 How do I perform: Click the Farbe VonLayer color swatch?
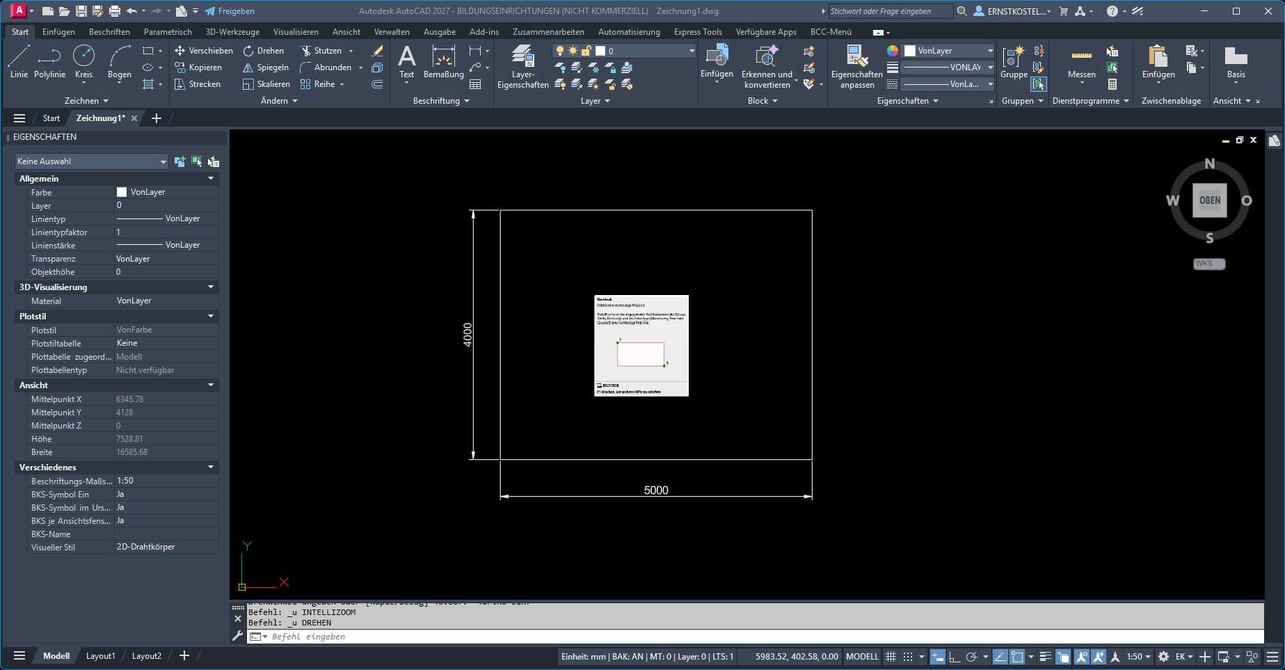click(x=122, y=192)
